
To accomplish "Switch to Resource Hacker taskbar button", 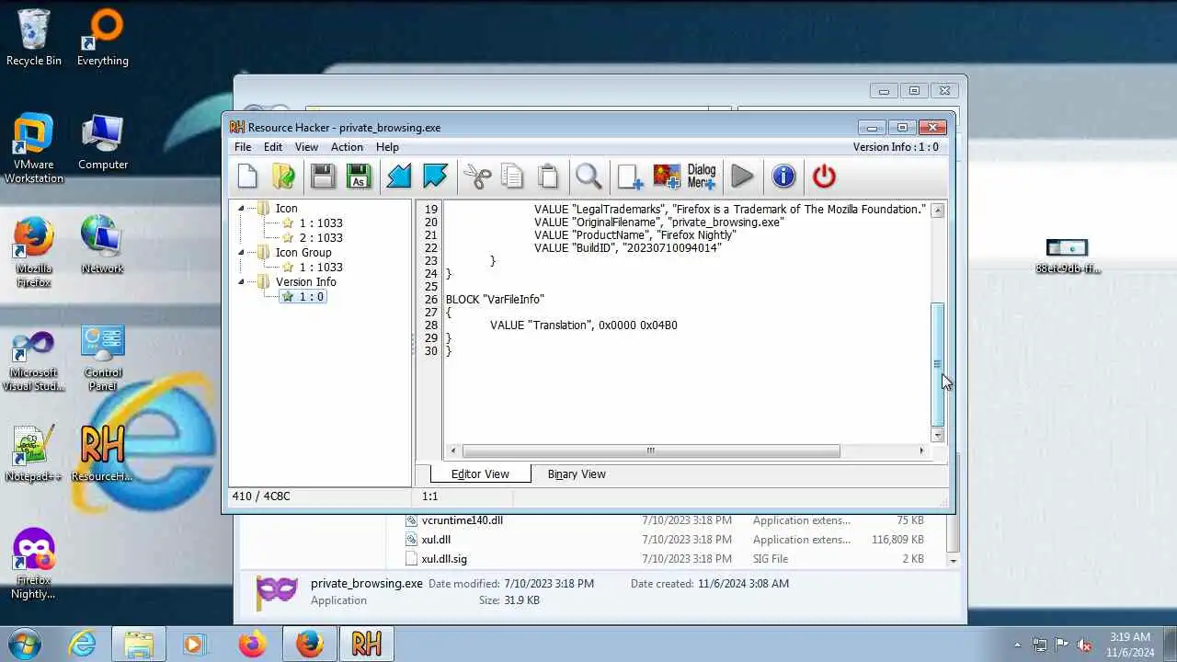I will pyautogui.click(x=366, y=644).
